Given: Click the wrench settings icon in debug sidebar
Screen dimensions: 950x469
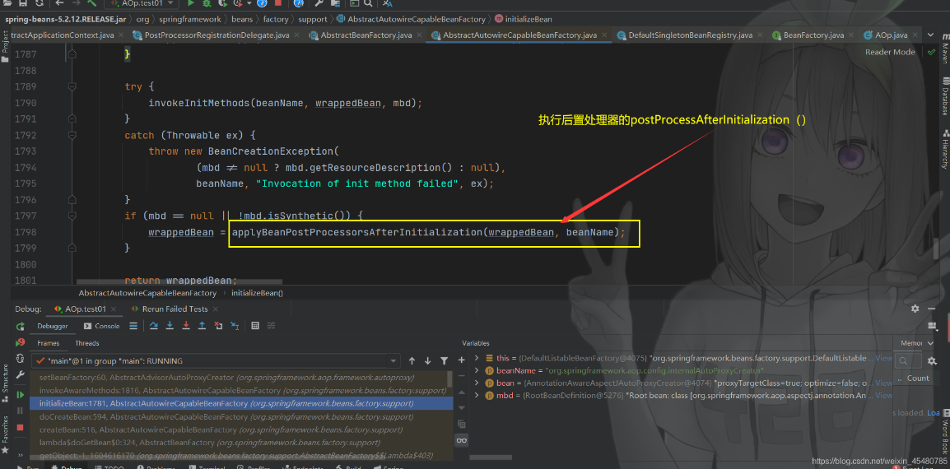Looking at the screenshot, I should tap(20, 375).
